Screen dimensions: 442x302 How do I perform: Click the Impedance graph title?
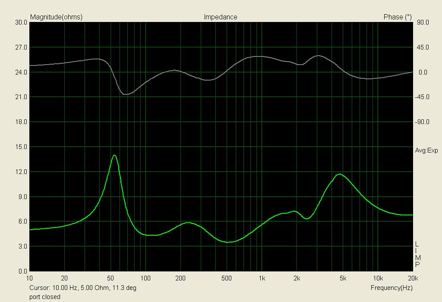click(221, 17)
